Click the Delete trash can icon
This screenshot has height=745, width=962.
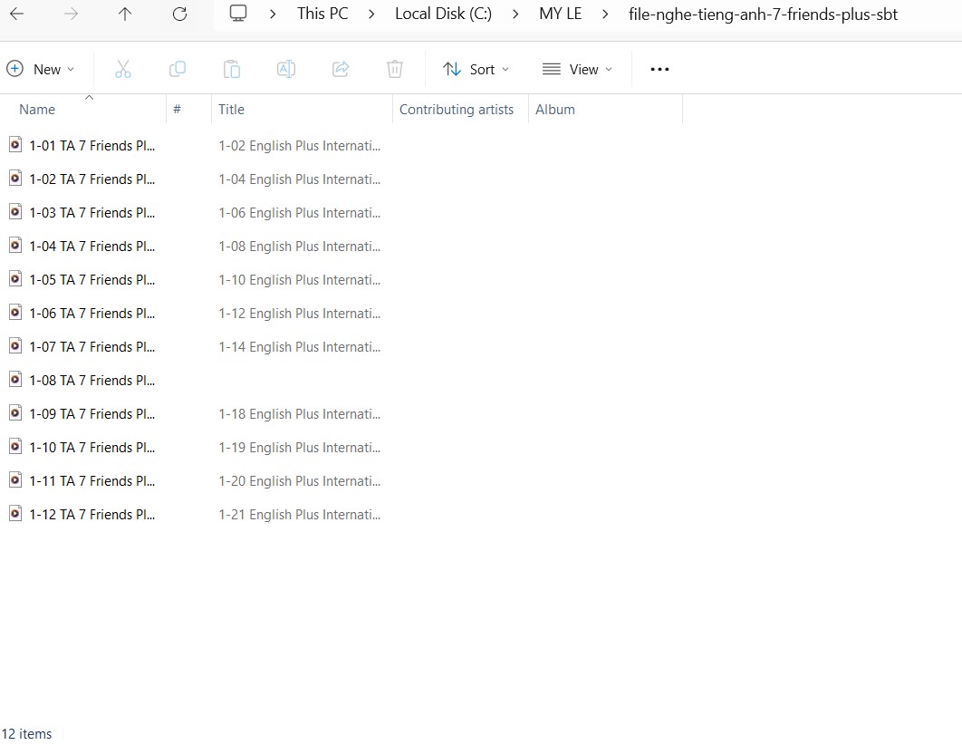[395, 69]
